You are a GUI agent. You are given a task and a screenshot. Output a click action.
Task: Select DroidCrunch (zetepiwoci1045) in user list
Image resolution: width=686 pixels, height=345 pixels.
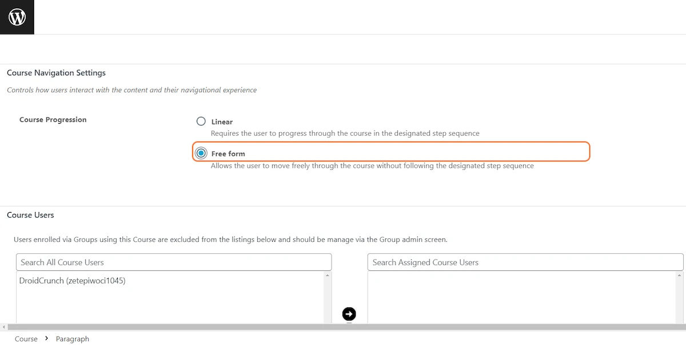click(x=72, y=281)
